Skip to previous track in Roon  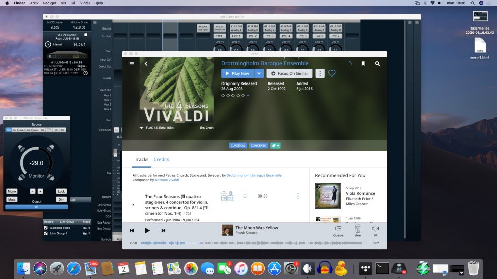coord(132,230)
